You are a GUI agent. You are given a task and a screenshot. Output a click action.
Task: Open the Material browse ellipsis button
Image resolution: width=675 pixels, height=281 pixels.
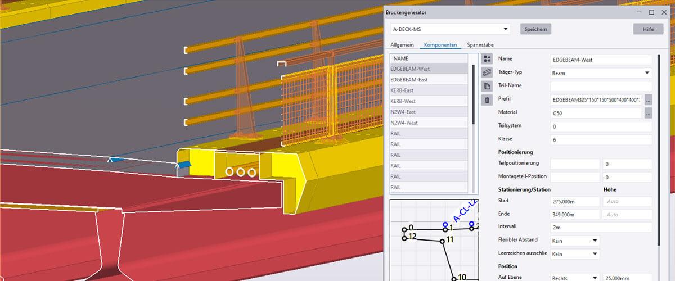point(648,113)
